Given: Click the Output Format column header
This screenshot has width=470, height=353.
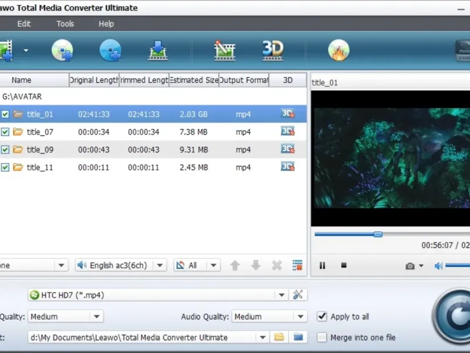Looking at the screenshot, I should (x=244, y=80).
